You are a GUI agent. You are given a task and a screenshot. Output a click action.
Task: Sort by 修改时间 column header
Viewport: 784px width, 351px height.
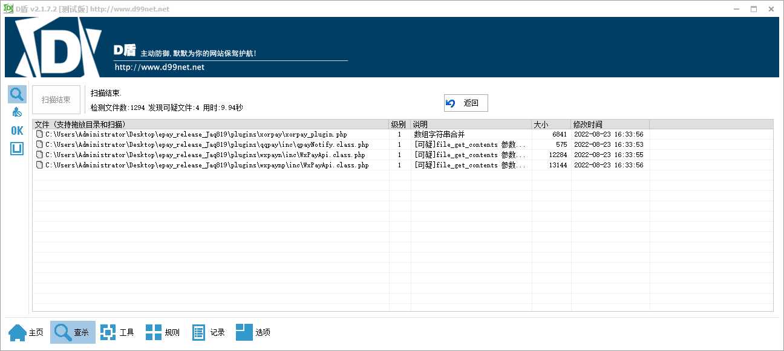(610, 124)
